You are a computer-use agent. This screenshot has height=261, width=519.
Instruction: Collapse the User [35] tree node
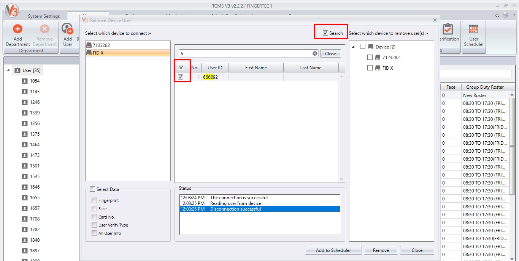pyautogui.click(x=8, y=70)
